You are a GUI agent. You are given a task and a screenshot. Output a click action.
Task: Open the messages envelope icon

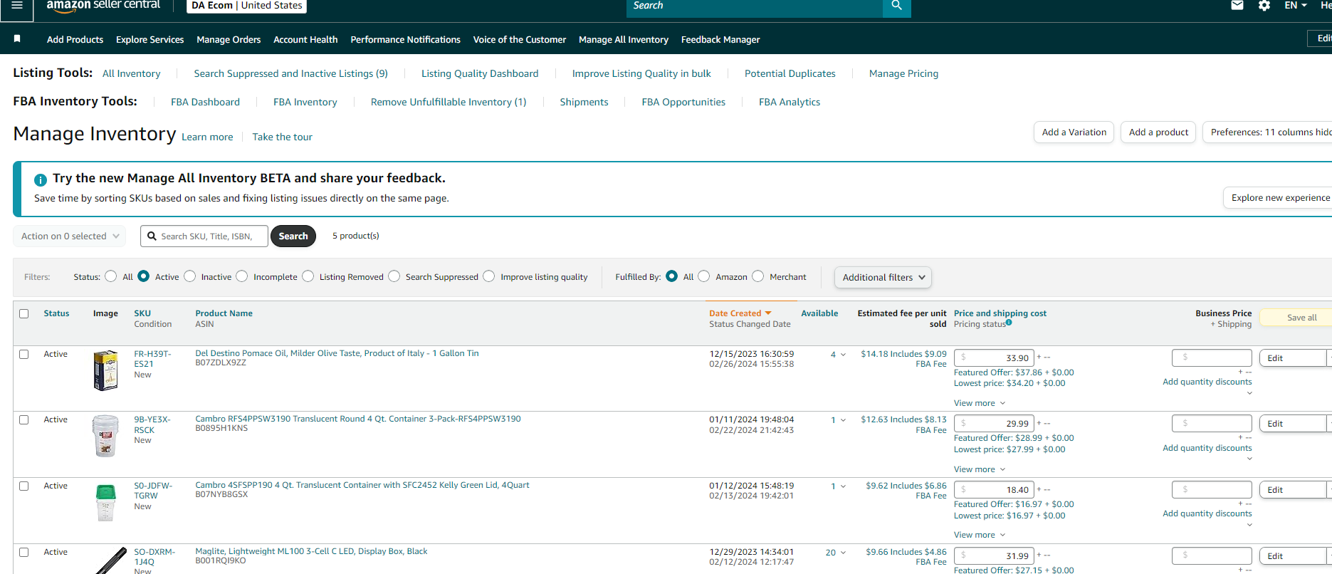click(1237, 6)
